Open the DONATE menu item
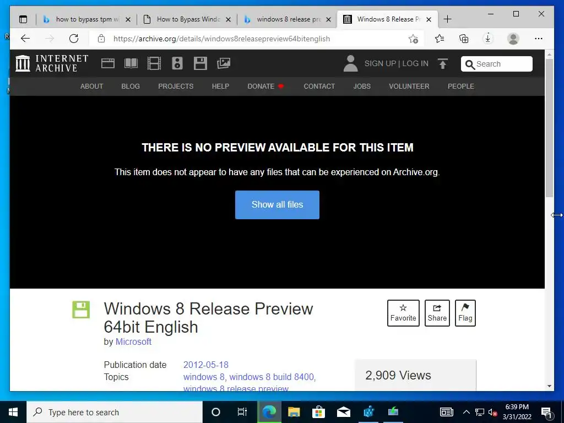Viewport: 564px width, 423px height. click(265, 86)
